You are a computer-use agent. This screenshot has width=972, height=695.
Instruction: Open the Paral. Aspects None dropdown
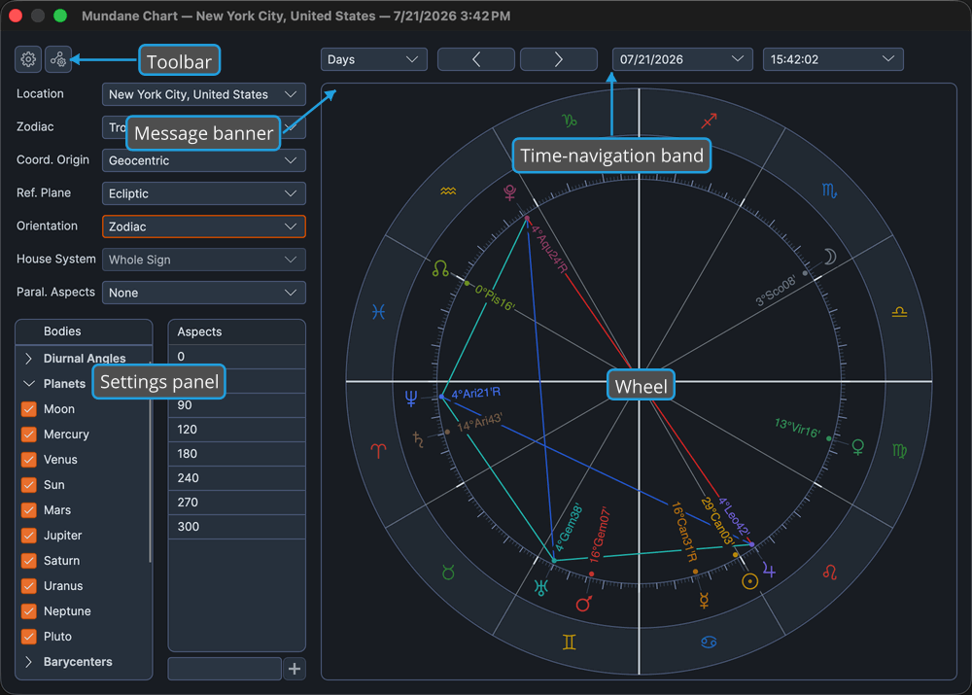tap(203, 293)
